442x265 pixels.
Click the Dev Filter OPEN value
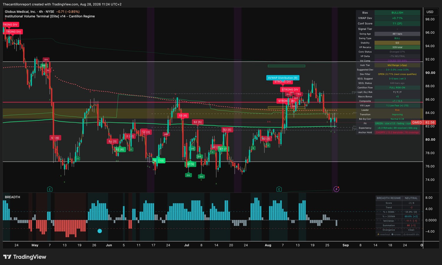(x=397, y=74)
